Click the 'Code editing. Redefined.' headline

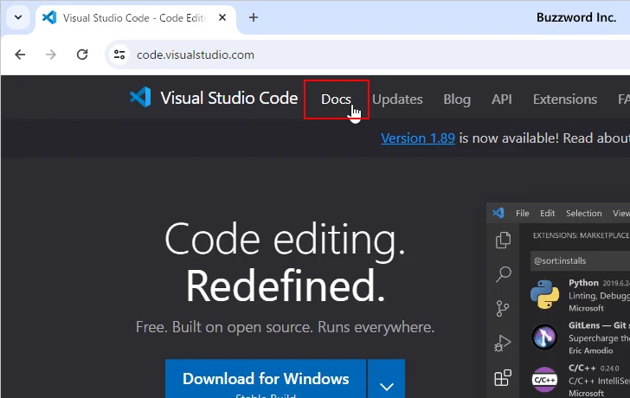click(x=285, y=262)
